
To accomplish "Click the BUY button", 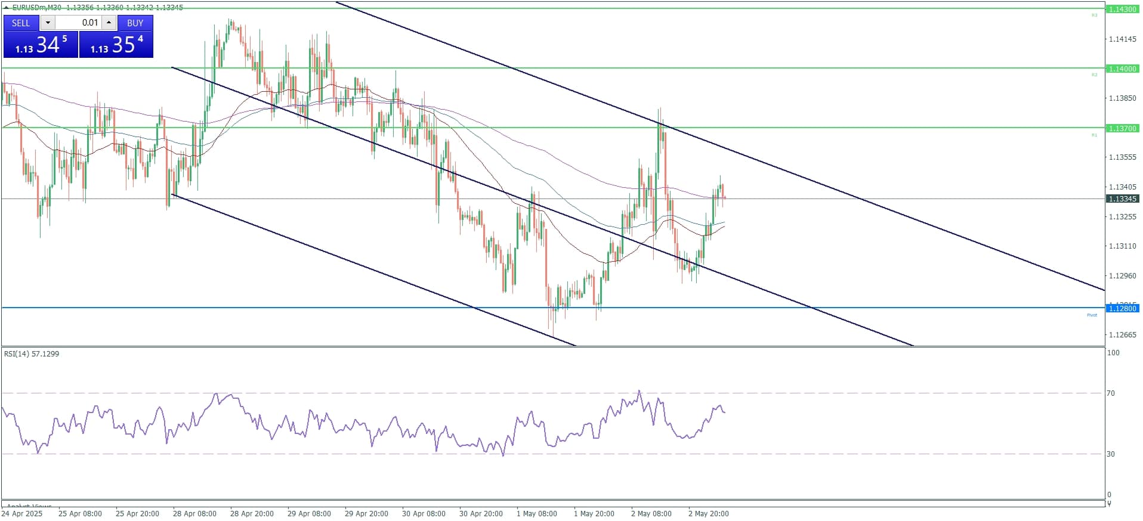I will point(135,23).
